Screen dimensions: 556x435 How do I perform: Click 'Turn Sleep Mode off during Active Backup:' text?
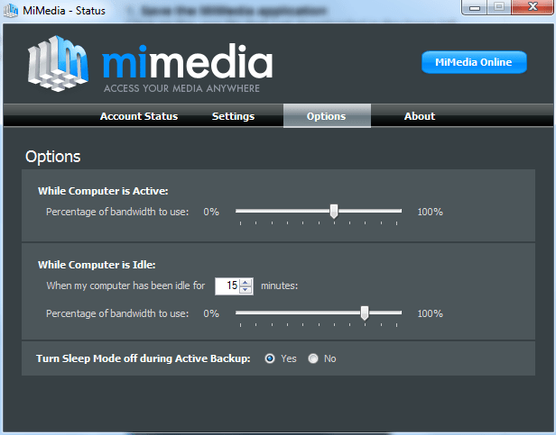[x=144, y=358]
